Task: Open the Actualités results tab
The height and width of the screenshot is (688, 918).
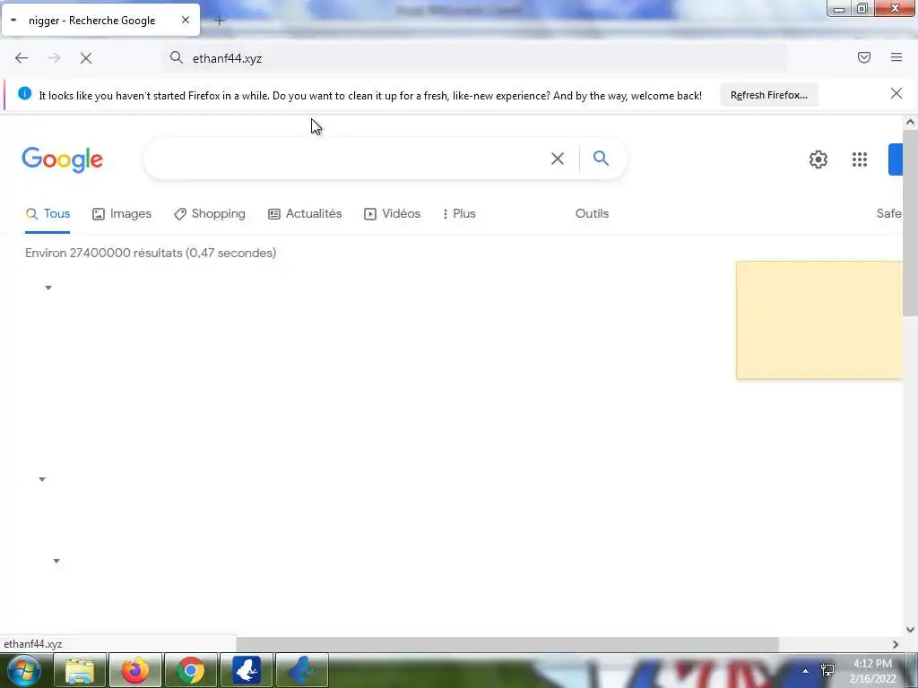Action: (305, 213)
